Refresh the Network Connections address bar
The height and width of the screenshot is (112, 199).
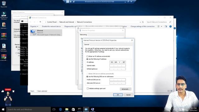143,22
